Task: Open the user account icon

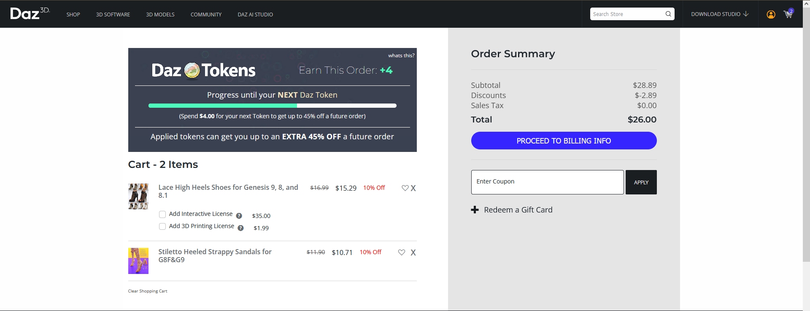Action: 771,14
